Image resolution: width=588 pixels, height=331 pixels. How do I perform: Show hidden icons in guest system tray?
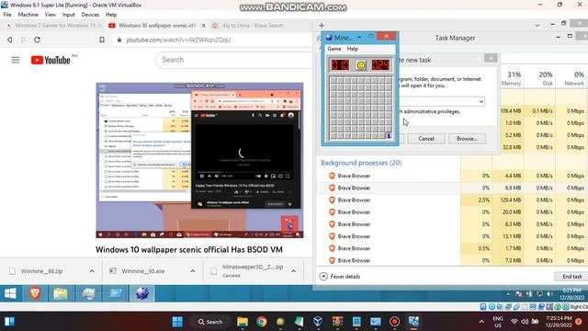tap(508, 294)
